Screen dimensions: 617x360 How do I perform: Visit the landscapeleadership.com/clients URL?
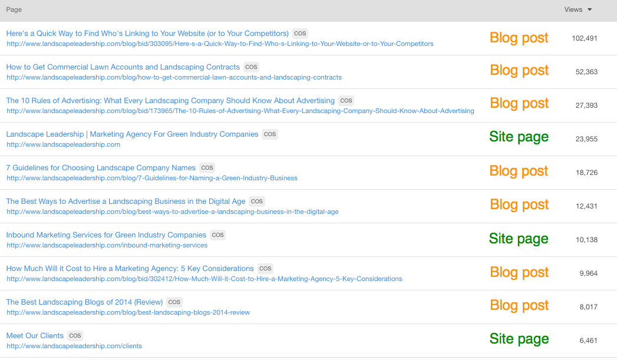74,346
